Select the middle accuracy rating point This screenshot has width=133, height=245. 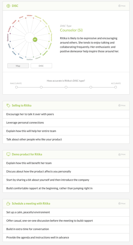click(x=66, y=87)
